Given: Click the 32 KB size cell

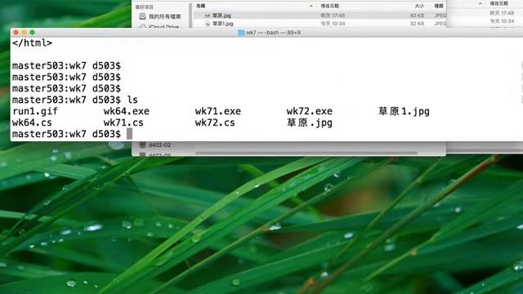Looking at the screenshot, I should pyautogui.click(x=417, y=24).
